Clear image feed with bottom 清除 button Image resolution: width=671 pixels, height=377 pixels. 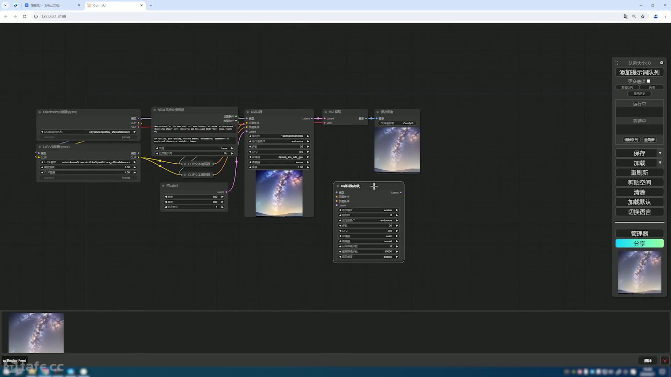[648, 361]
